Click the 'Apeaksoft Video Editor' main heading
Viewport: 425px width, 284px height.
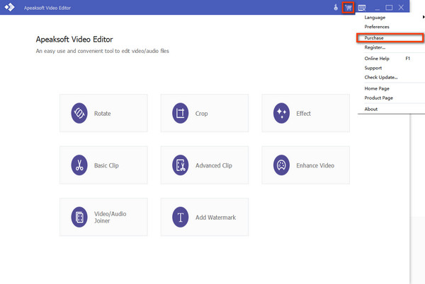(x=74, y=40)
